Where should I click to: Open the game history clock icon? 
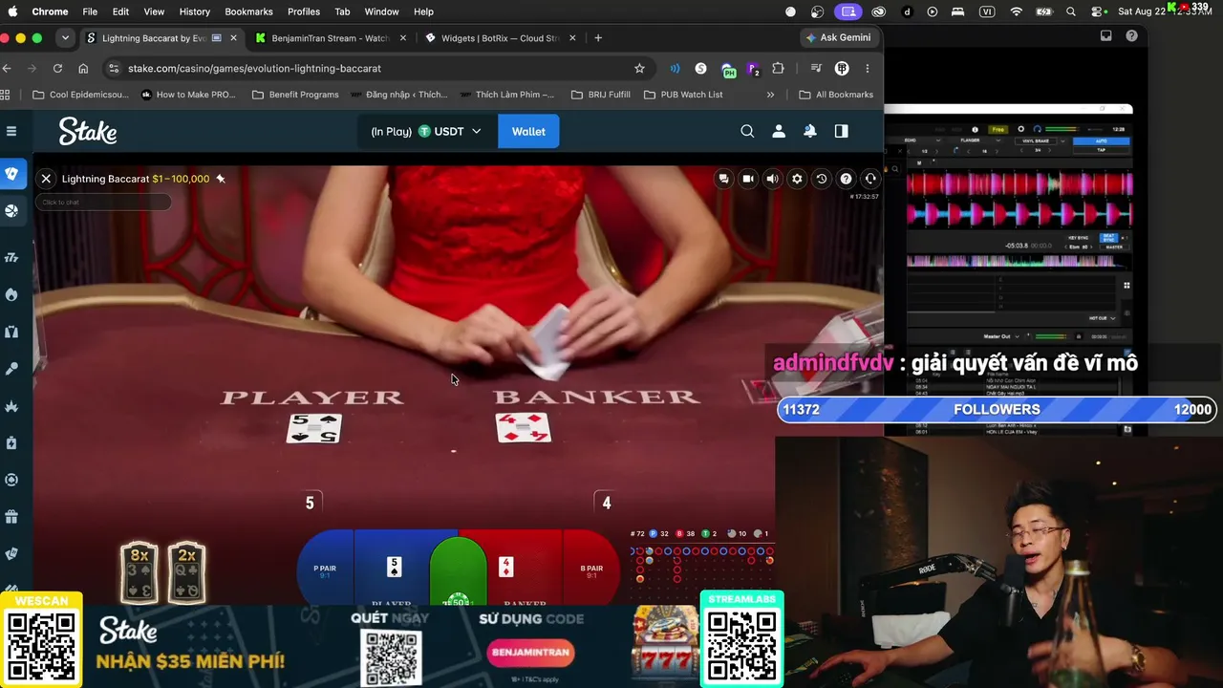pyautogui.click(x=821, y=179)
